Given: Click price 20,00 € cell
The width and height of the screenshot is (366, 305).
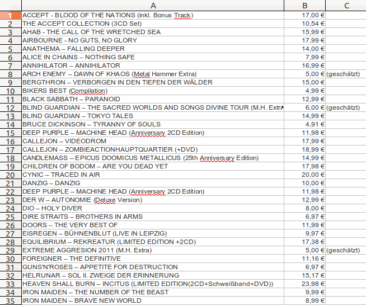Looking at the screenshot, I should pos(304,175).
